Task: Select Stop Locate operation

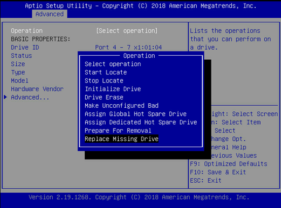Action: point(104,80)
